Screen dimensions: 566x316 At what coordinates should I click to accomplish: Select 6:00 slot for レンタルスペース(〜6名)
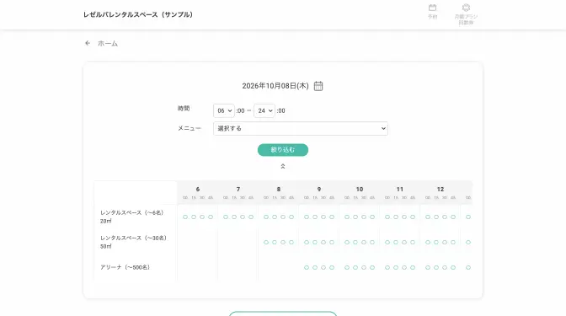pyautogui.click(x=185, y=217)
